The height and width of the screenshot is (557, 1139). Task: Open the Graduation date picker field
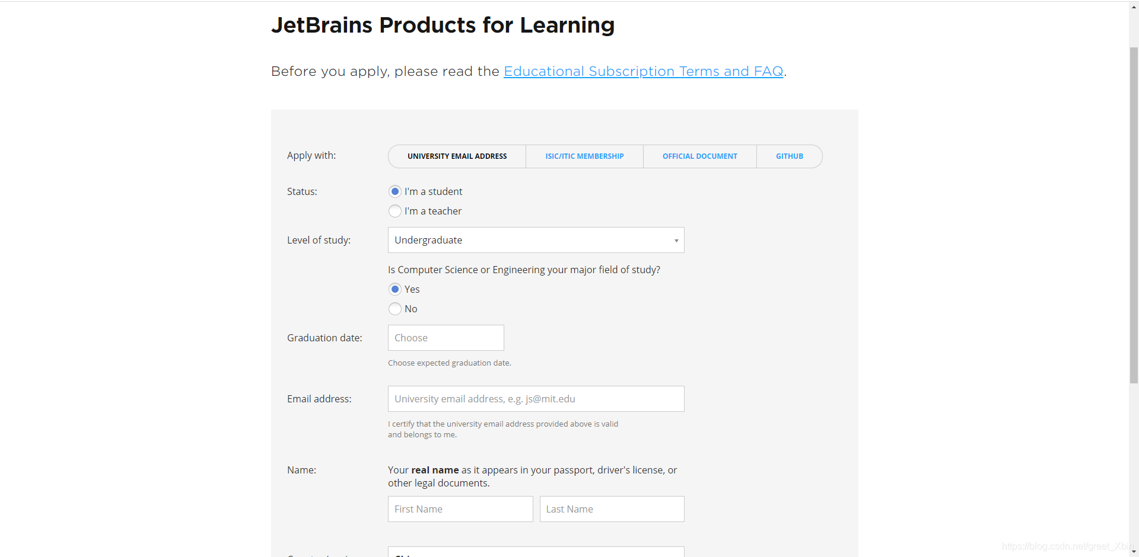tap(446, 338)
